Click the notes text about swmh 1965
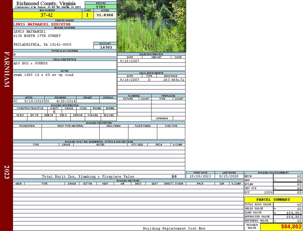 [x=43, y=75]
